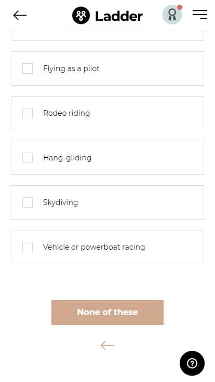Open the award ribbon notification icon
Viewport: 215px width, 382px height.
pyautogui.click(x=172, y=15)
